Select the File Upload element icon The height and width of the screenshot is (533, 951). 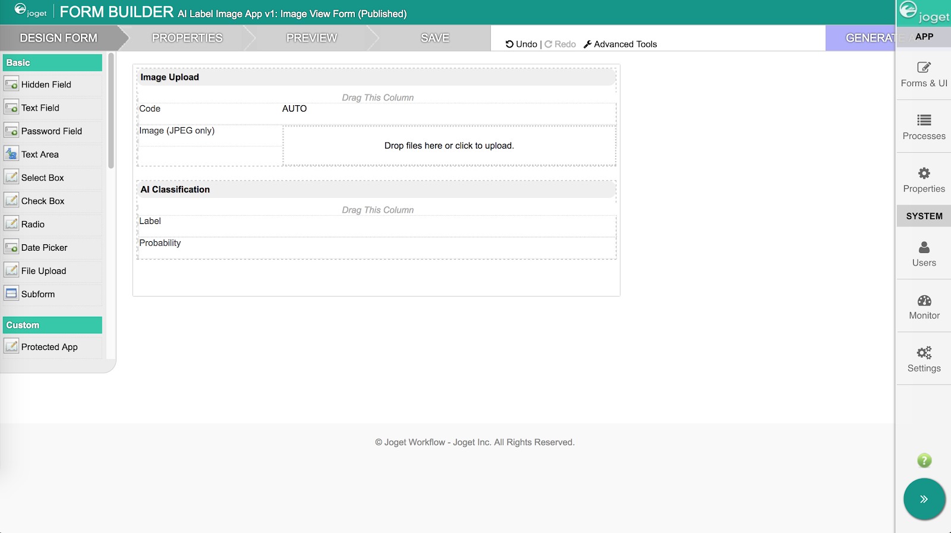11,270
